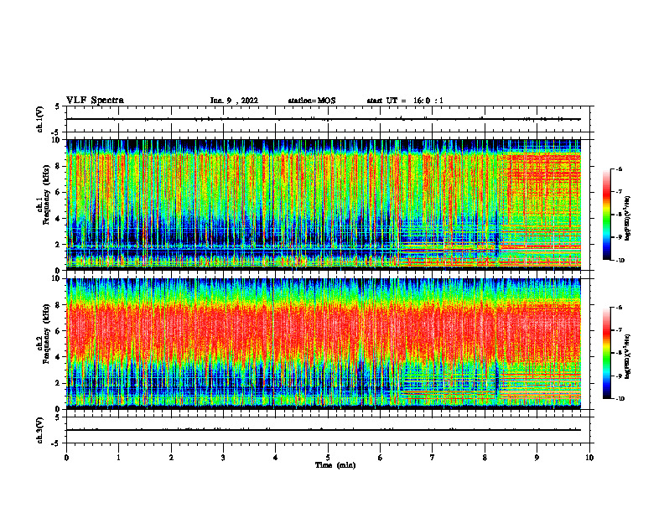Click the "ch.1(V)" vertical axis label
Viewport: 664px width, 513px height.
tap(40, 119)
